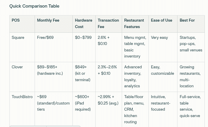Screen dimensions: 208x127
Task: Select the Transaction Fee column header
Action: pyautogui.click(x=109, y=24)
